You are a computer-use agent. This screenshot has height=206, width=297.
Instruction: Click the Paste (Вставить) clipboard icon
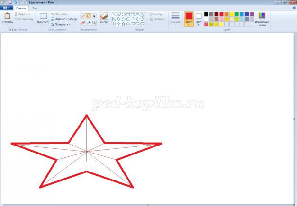pos(8,16)
